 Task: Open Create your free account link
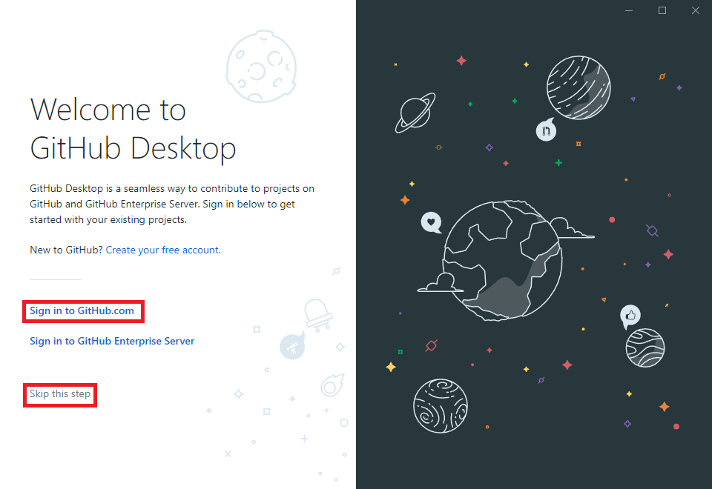pyautogui.click(x=163, y=250)
